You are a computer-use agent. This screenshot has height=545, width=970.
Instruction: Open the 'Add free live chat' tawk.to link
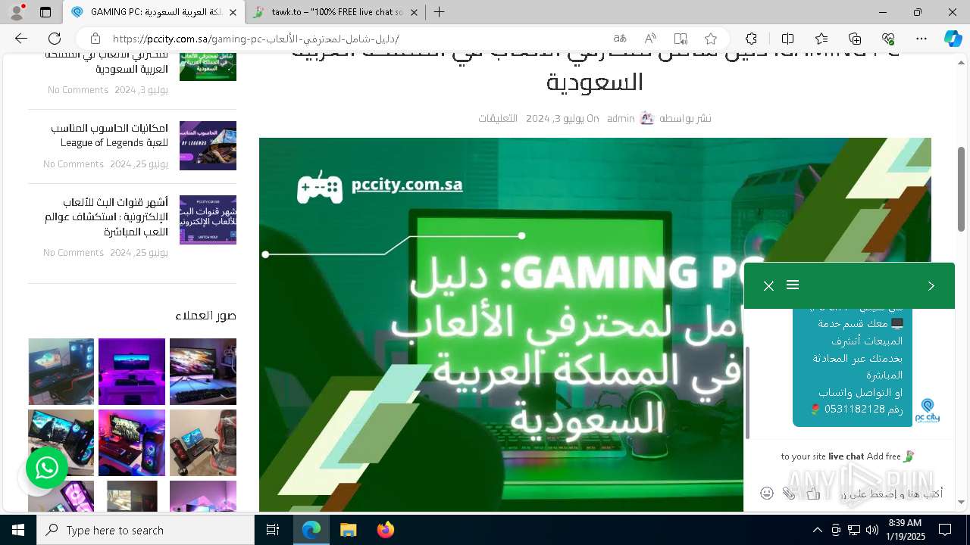click(x=848, y=456)
